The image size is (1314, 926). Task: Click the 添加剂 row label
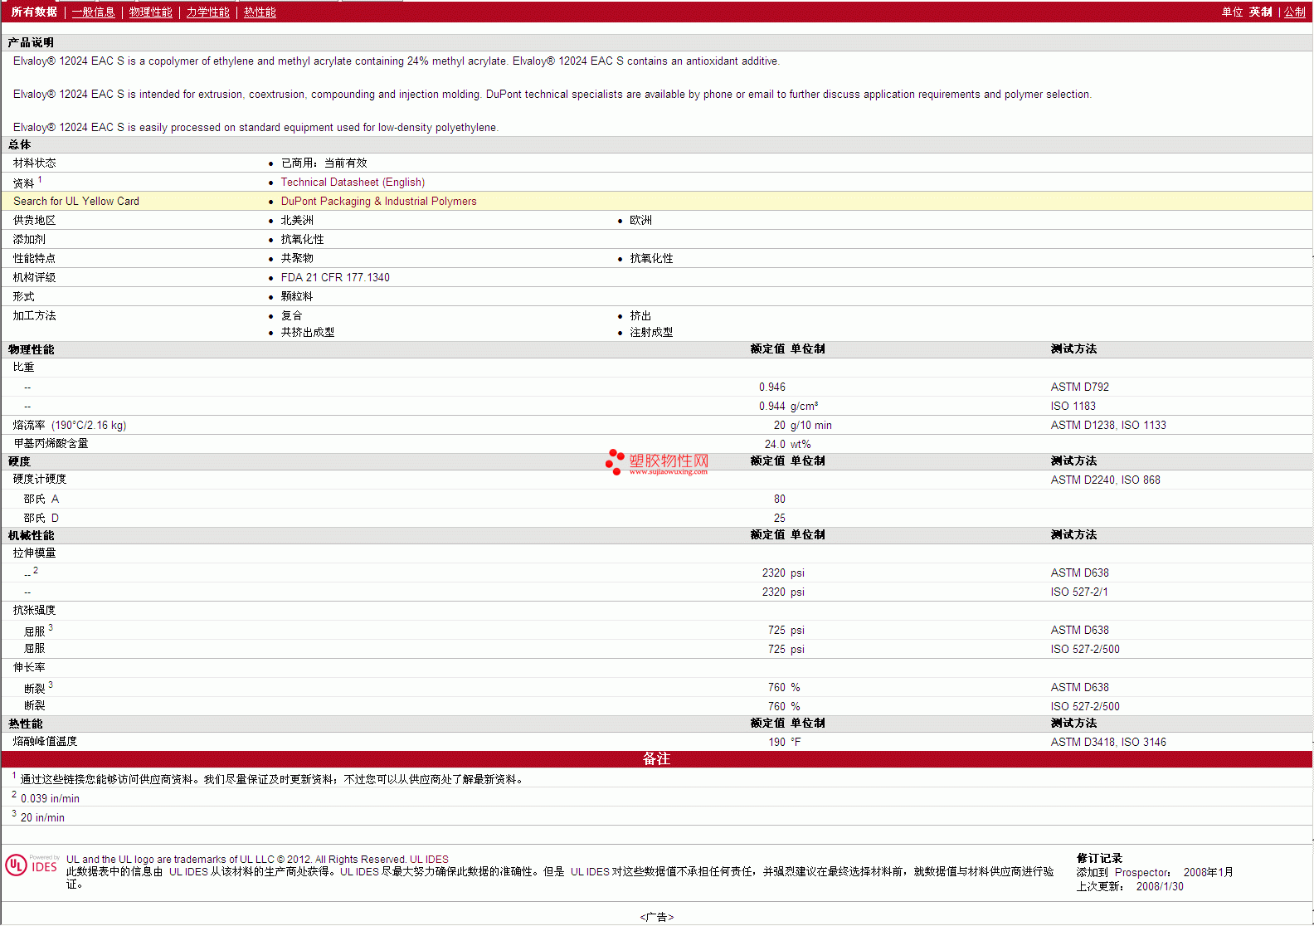pyautogui.click(x=29, y=239)
